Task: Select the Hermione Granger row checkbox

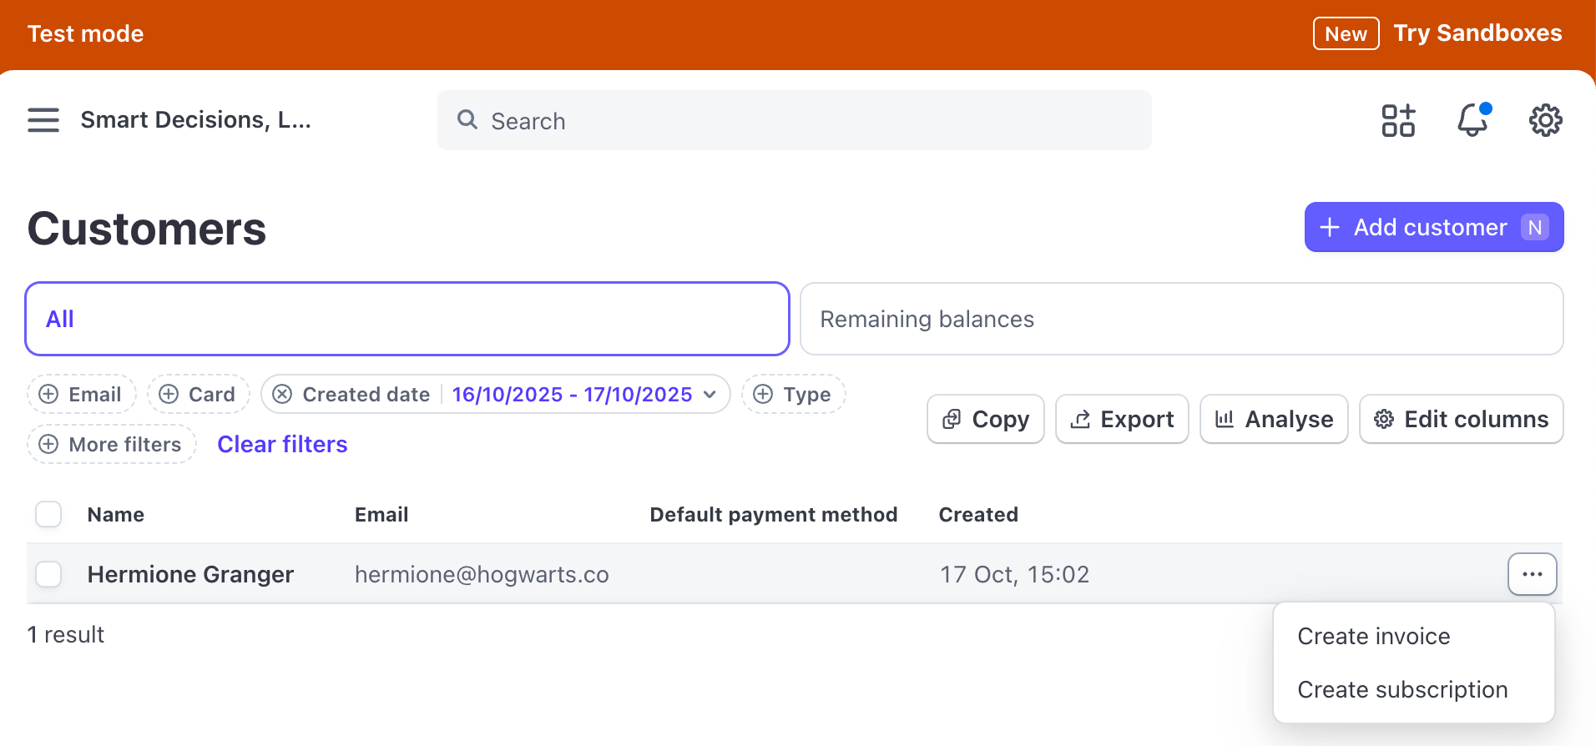Action: (x=48, y=574)
